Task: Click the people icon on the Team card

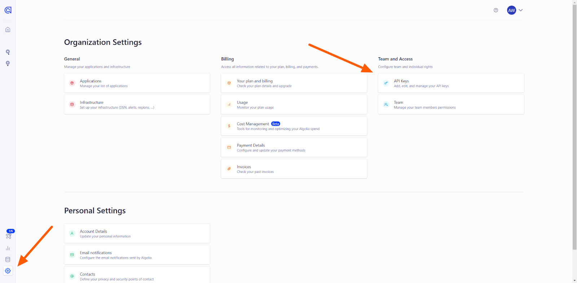Action: point(386,104)
